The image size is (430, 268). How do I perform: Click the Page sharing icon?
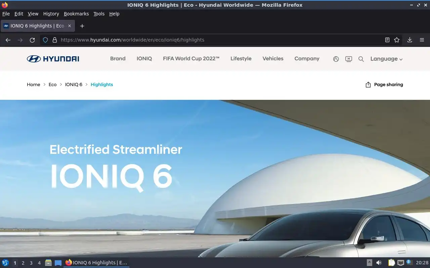tap(368, 85)
